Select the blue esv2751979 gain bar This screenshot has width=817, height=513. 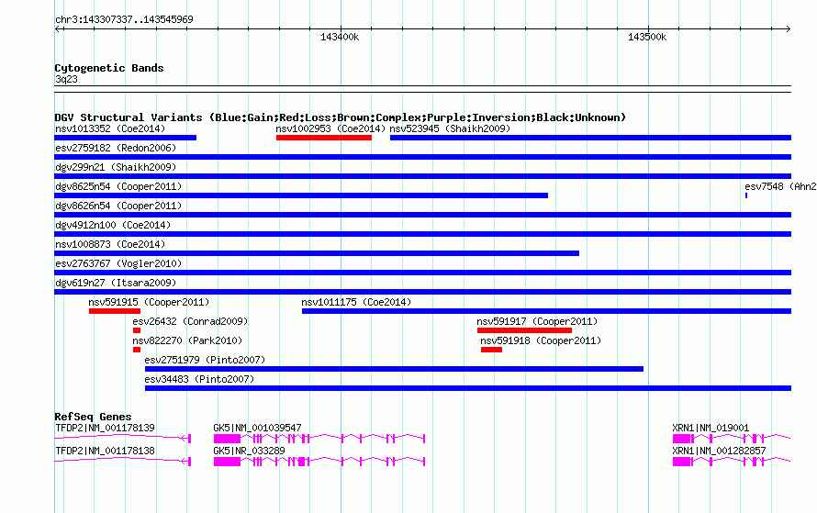point(394,369)
